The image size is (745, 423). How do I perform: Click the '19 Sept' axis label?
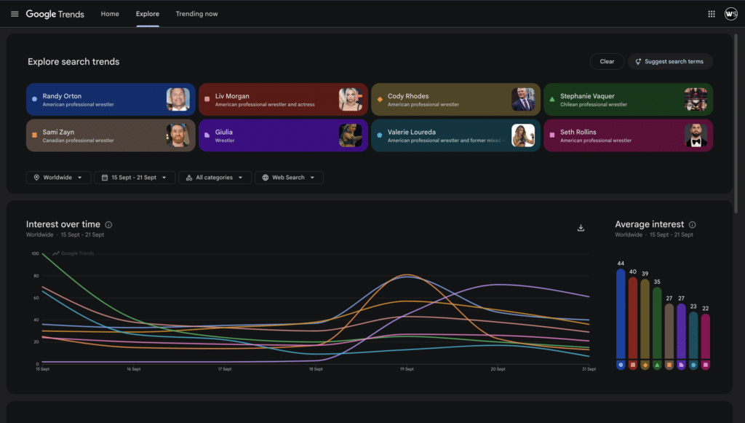coord(407,369)
